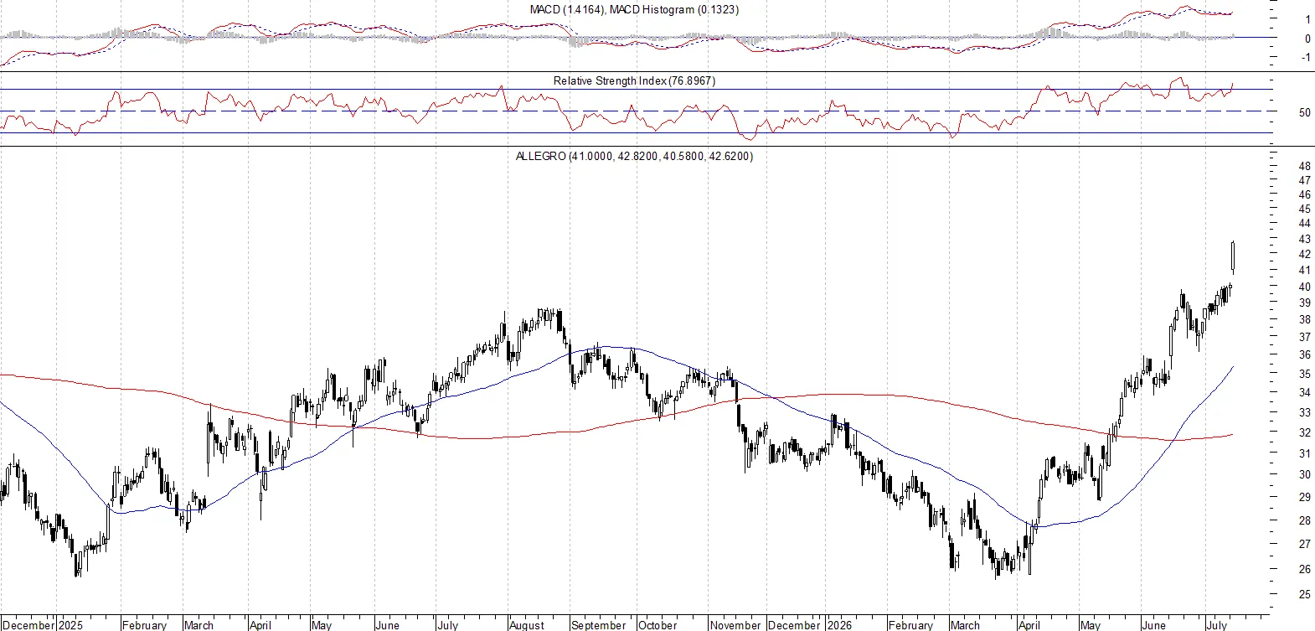This screenshot has height=631, width=1315.
Task: Select the 2026 year marker on time axis
Action: point(839,625)
